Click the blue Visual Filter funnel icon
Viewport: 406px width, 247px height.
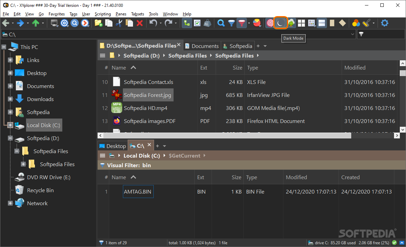pos(231,23)
